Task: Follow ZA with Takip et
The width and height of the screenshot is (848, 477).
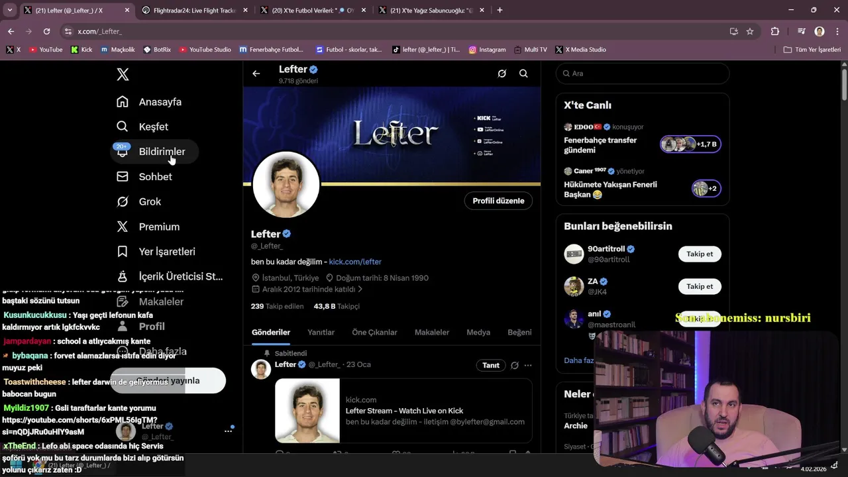Action: coord(700,286)
